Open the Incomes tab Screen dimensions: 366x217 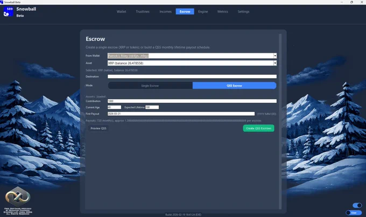click(165, 11)
